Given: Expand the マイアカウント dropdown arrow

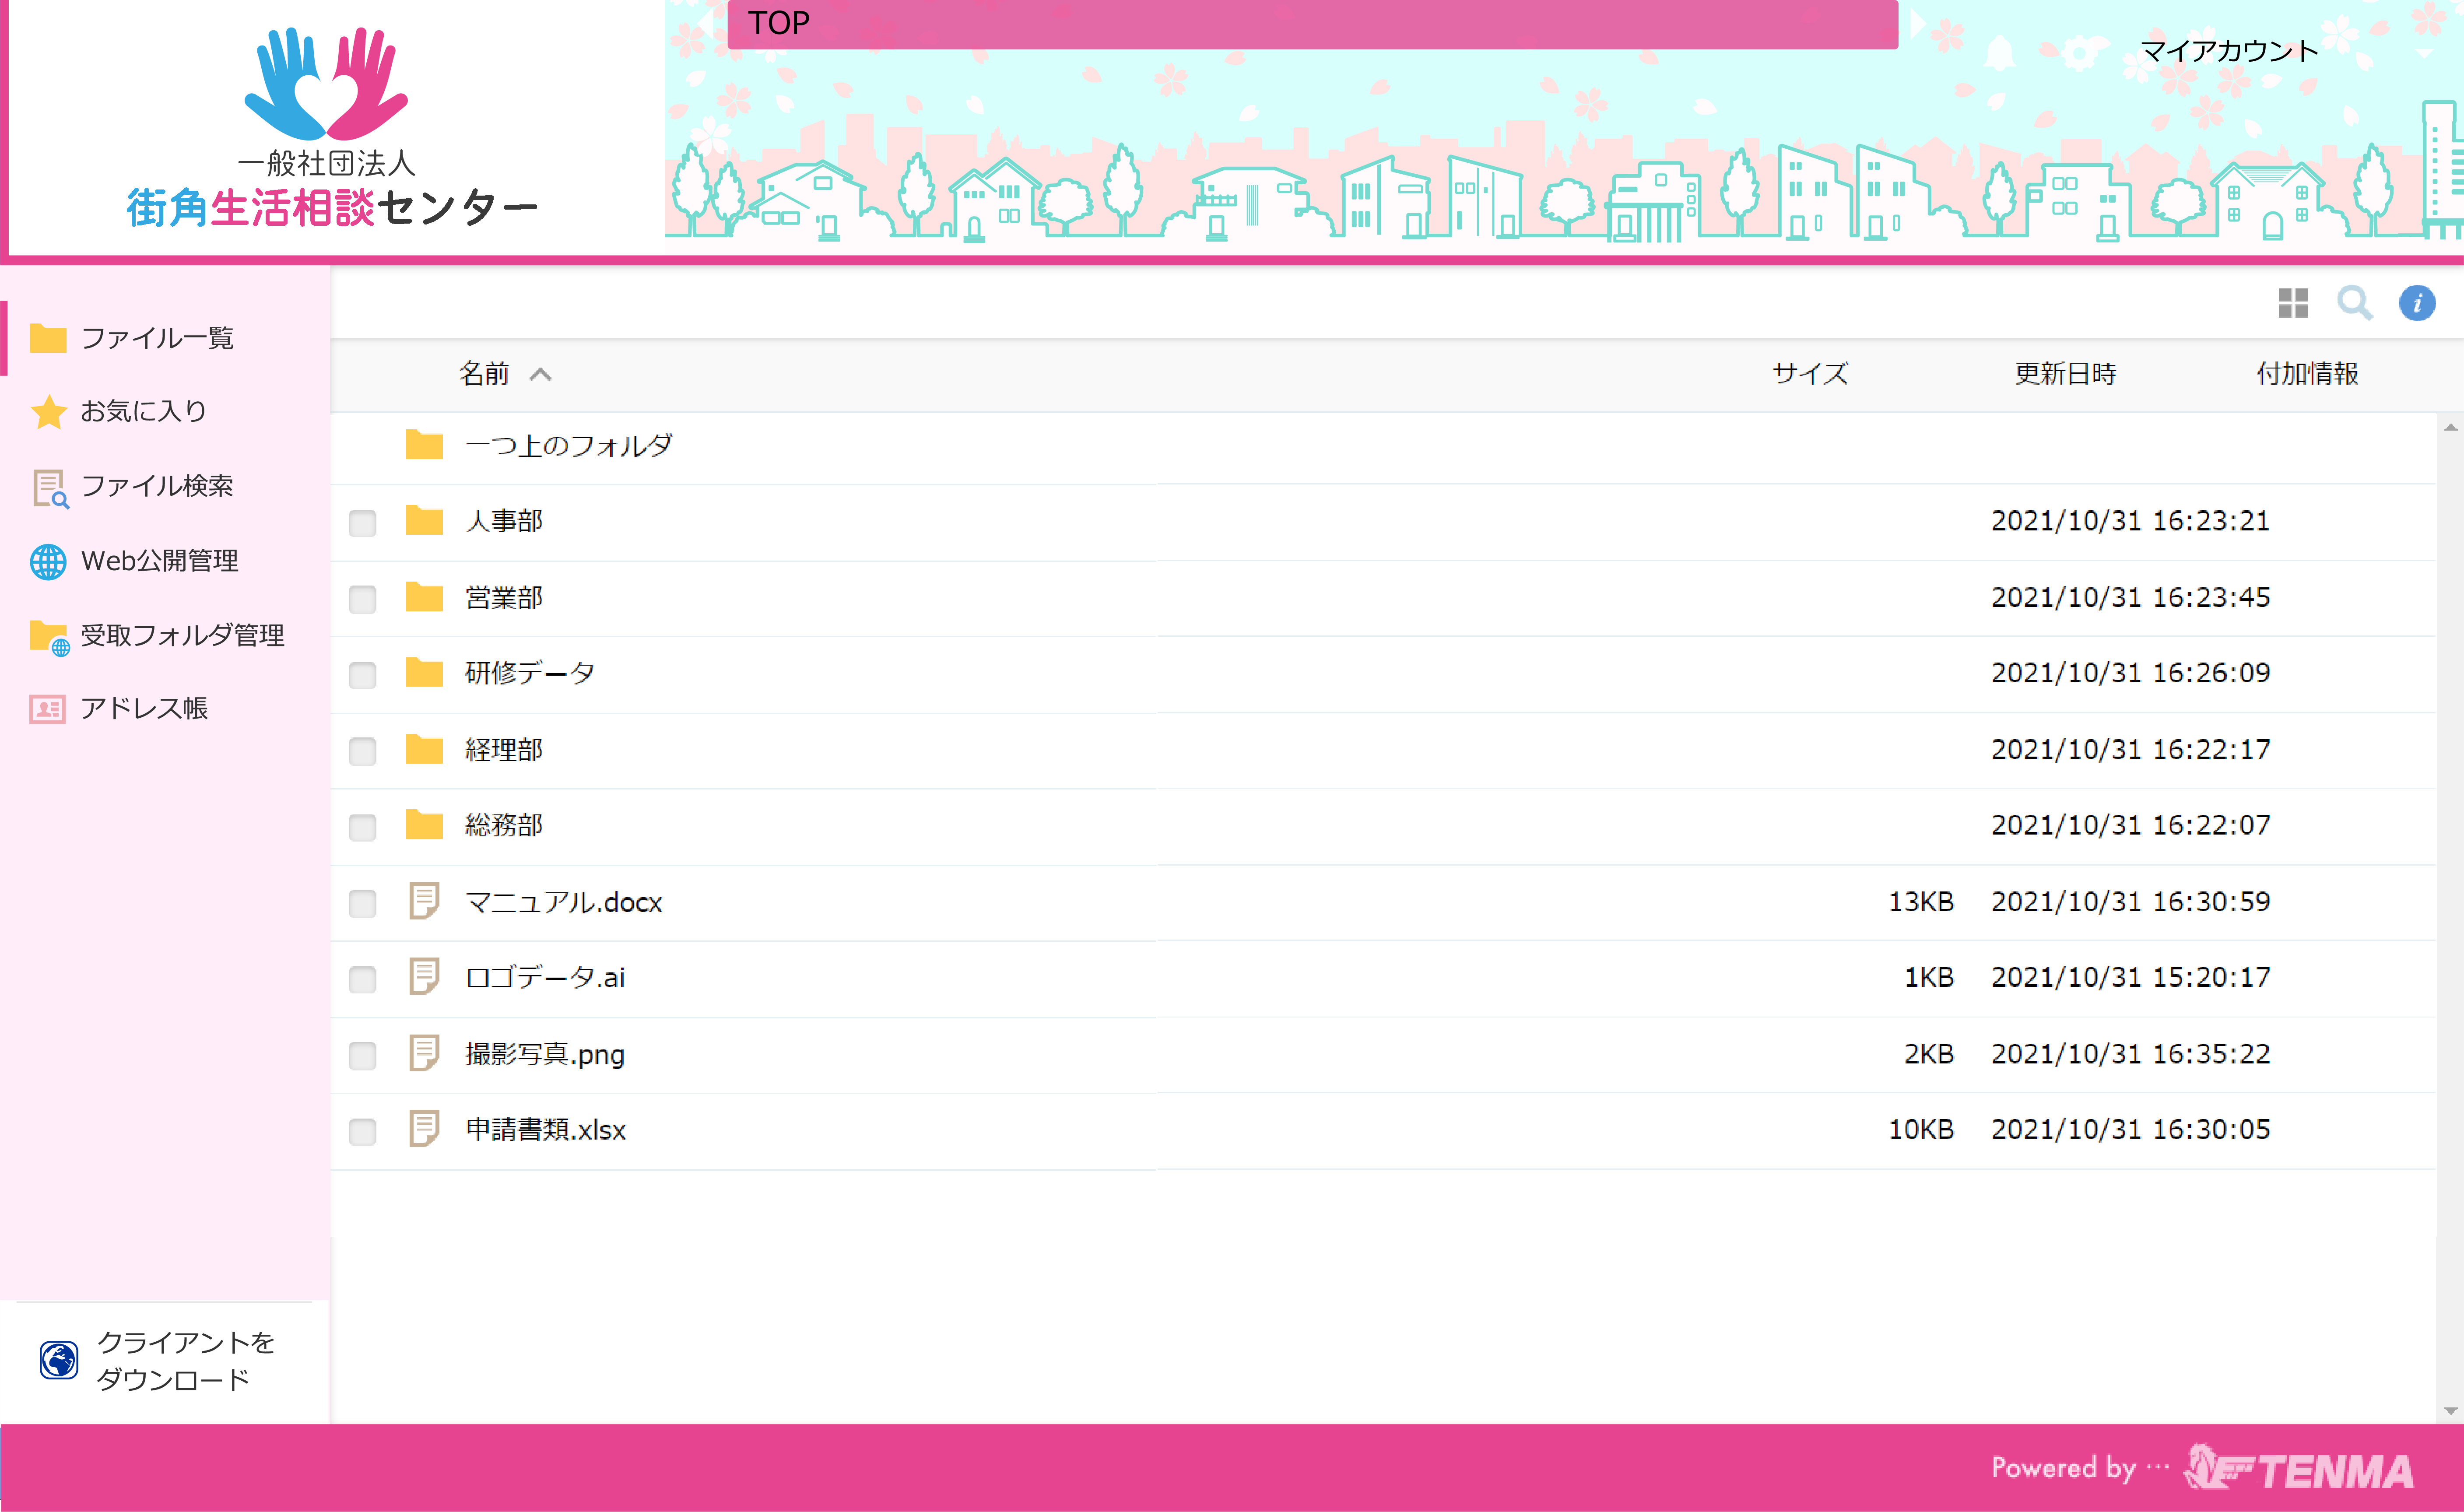Looking at the screenshot, I should click(2424, 53).
